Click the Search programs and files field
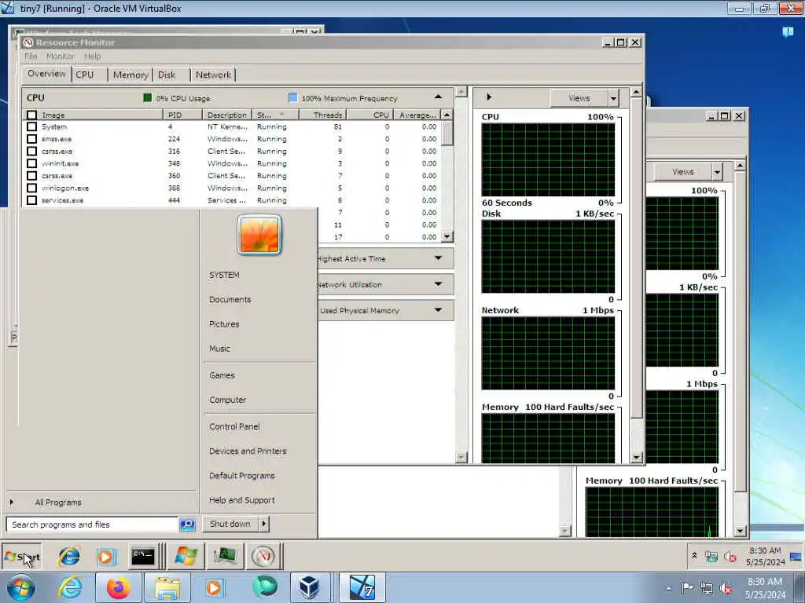 (93, 524)
